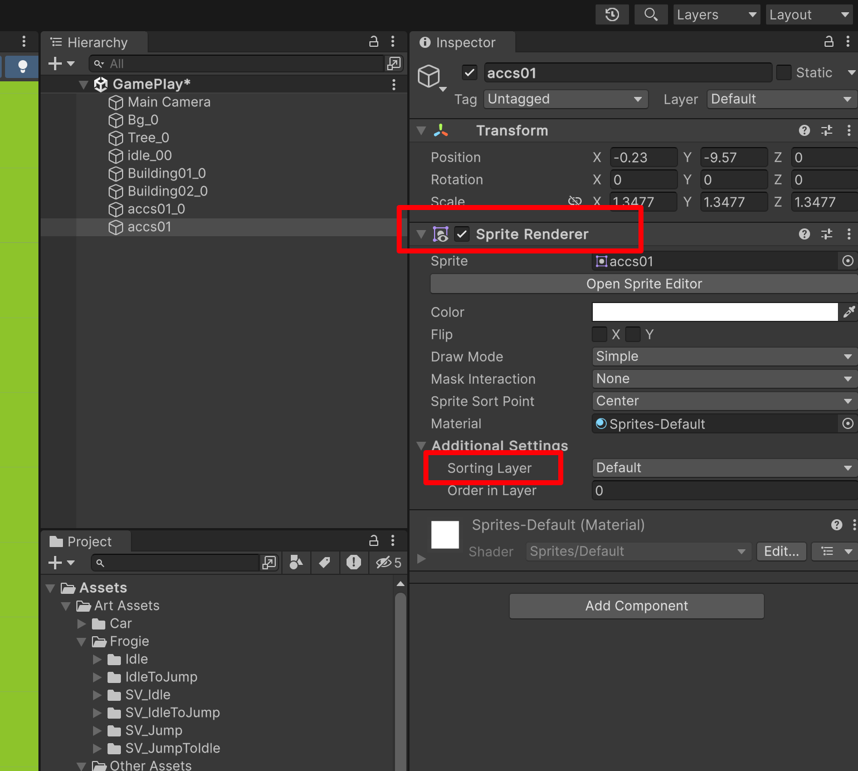Open Mask Interaction dropdown

(x=724, y=379)
